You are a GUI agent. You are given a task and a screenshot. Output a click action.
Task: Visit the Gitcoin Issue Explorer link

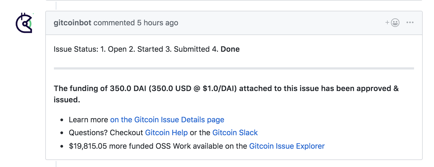pos(287,146)
